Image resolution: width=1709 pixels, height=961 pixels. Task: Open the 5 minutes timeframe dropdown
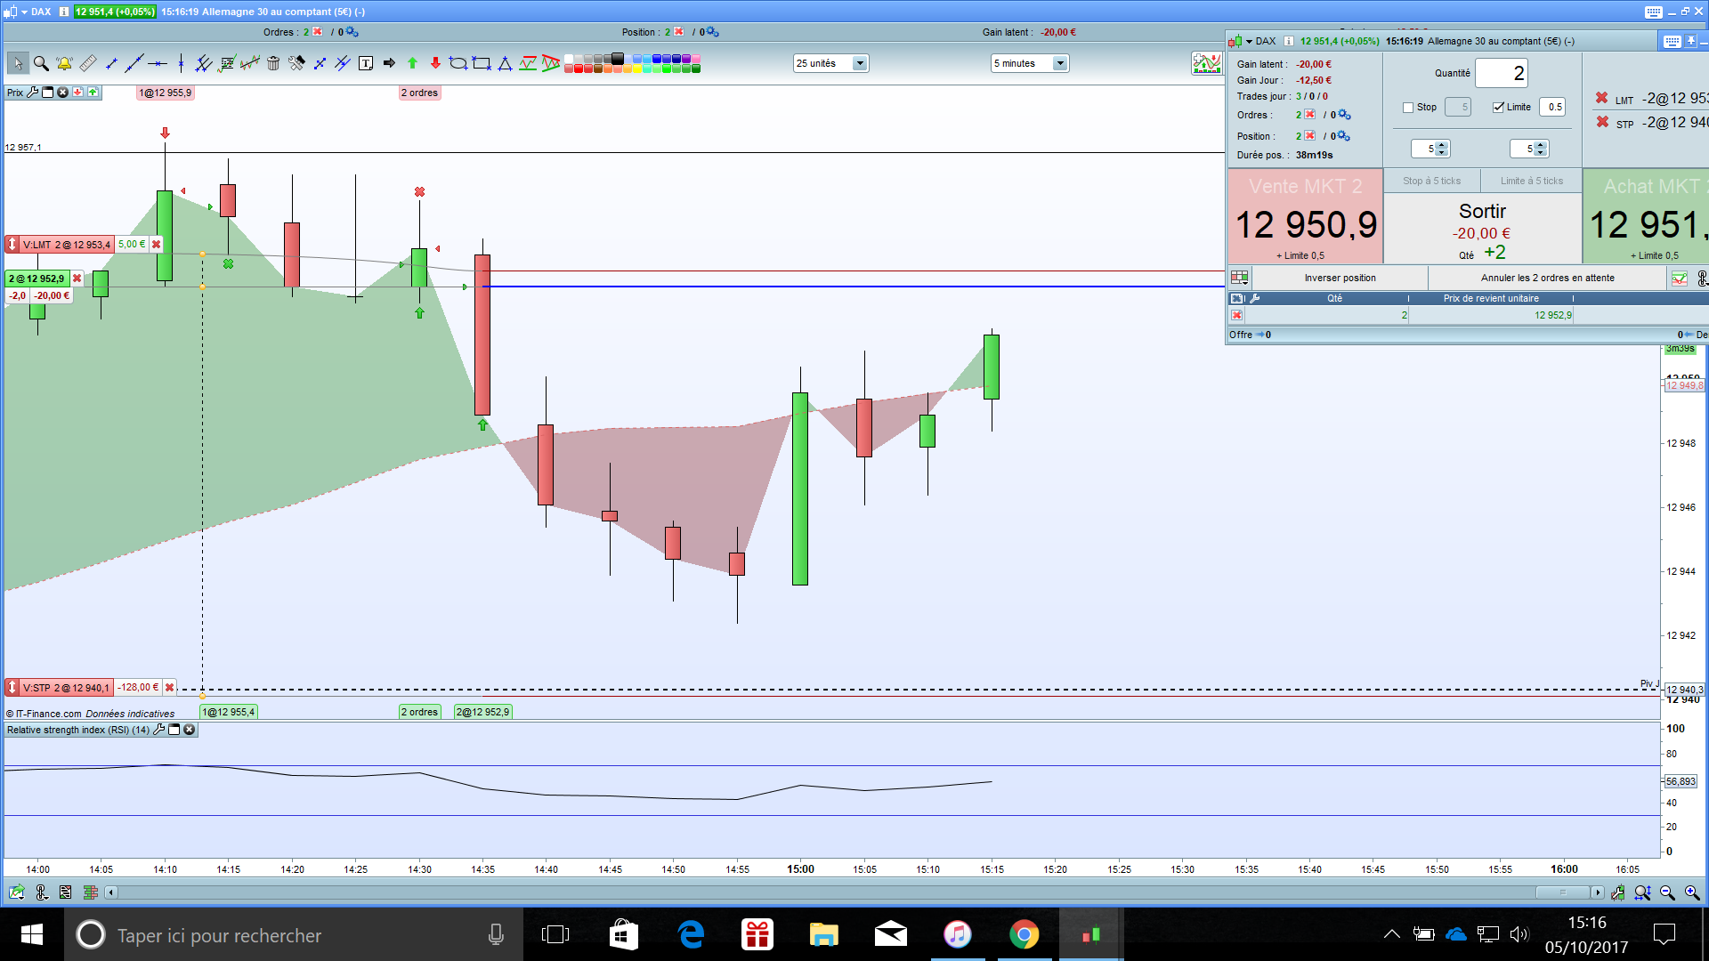[1059, 63]
